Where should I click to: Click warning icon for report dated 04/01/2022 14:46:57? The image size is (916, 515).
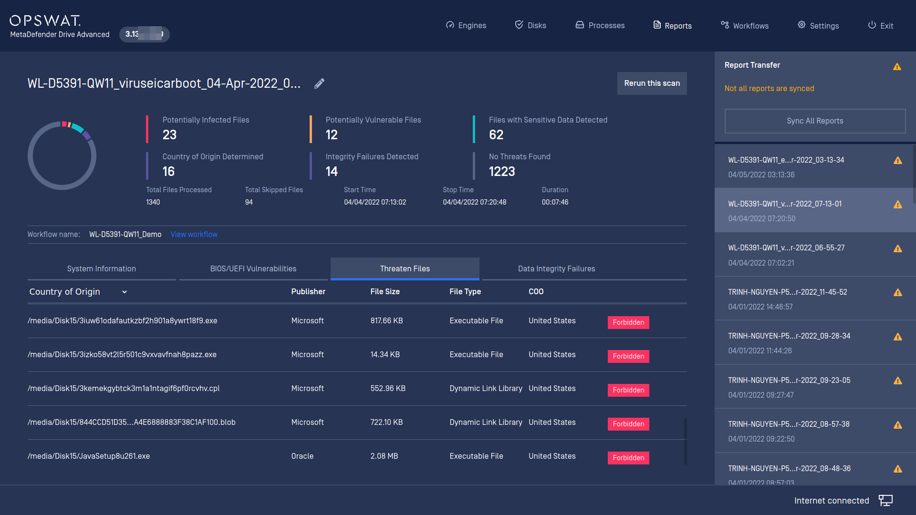point(898,293)
